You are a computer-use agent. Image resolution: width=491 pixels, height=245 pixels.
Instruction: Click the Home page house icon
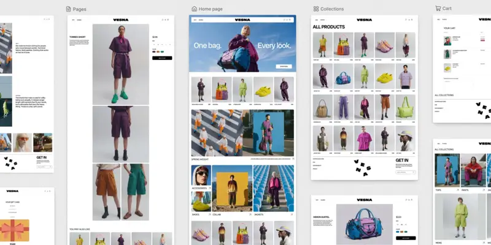(195, 9)
